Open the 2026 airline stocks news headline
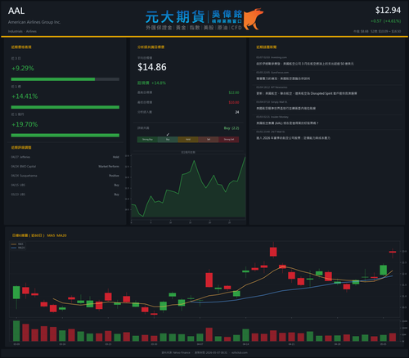The width and height of the screenshot is (409, 358). click(293, 138)
